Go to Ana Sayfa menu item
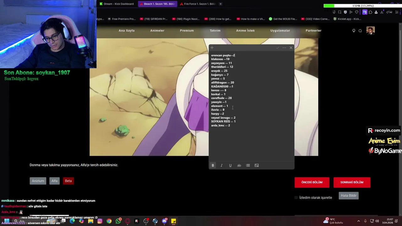The height and width of the screenshot is (226, 402). tap(127, 30)
